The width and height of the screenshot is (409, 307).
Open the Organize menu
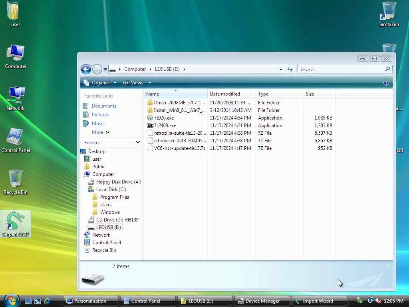[x=100, y=83]
